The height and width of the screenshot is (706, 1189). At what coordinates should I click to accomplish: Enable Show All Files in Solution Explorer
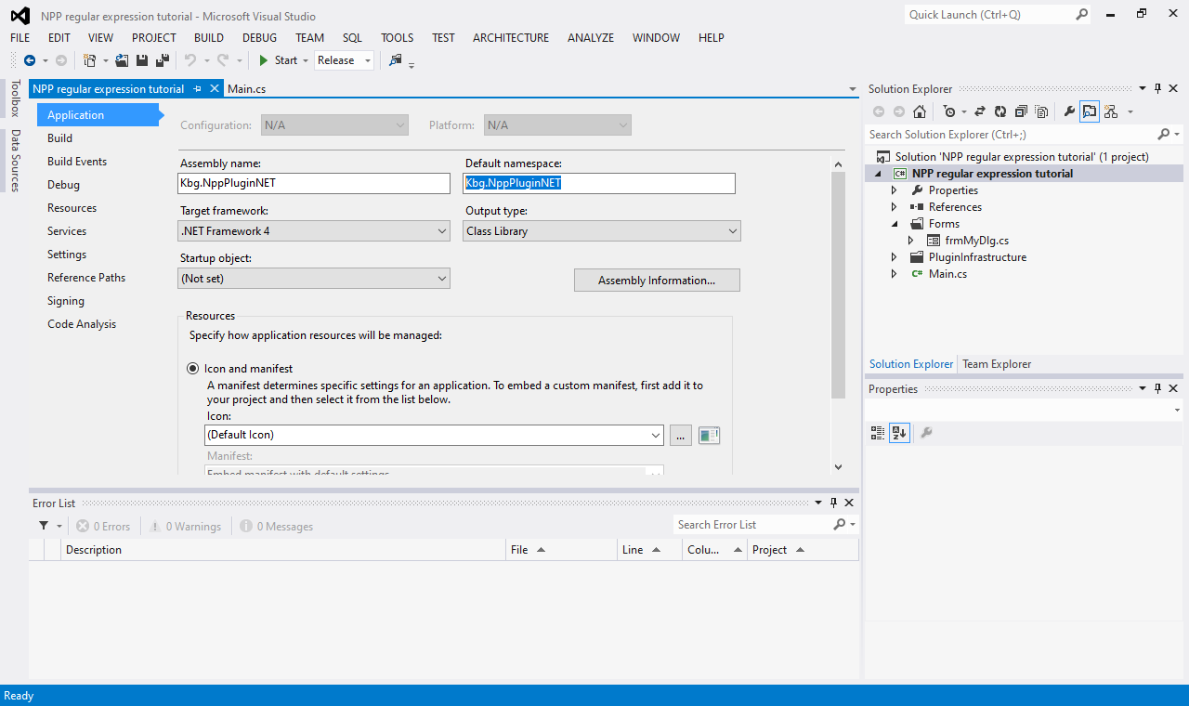point(1042,111)
